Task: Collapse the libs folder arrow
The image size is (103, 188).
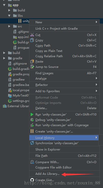Action: pos(9,16)
